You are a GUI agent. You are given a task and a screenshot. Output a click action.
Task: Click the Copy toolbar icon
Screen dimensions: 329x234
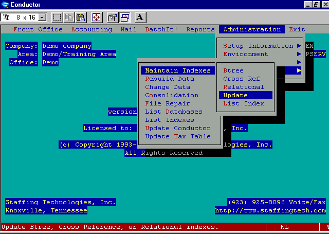click(x=69, y=17)
